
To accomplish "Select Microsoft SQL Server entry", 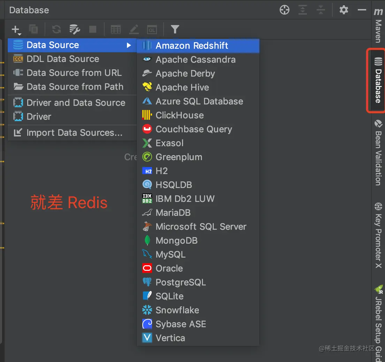I will [198, 227].
